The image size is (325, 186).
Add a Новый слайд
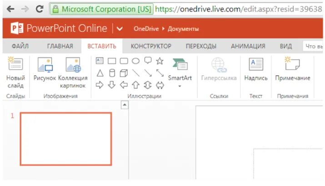click(x=15, y=73)
